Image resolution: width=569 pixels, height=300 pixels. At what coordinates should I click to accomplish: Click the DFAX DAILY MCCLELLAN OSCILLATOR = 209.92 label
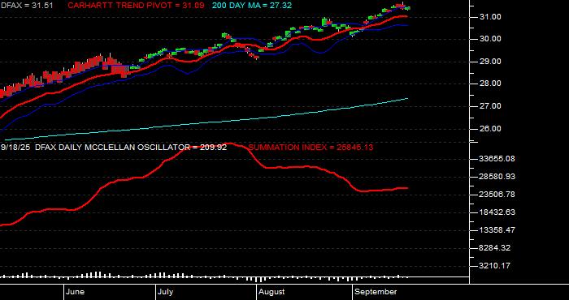click(x=131, y=148)
